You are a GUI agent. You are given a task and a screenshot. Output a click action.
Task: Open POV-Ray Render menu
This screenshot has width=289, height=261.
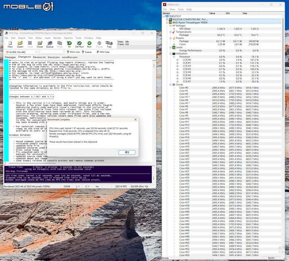57,38
